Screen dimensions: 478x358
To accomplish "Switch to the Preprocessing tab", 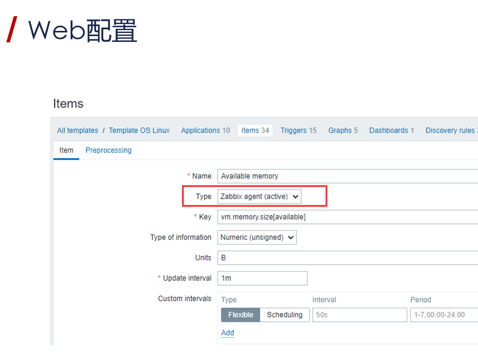I will (x=108, y=150).
